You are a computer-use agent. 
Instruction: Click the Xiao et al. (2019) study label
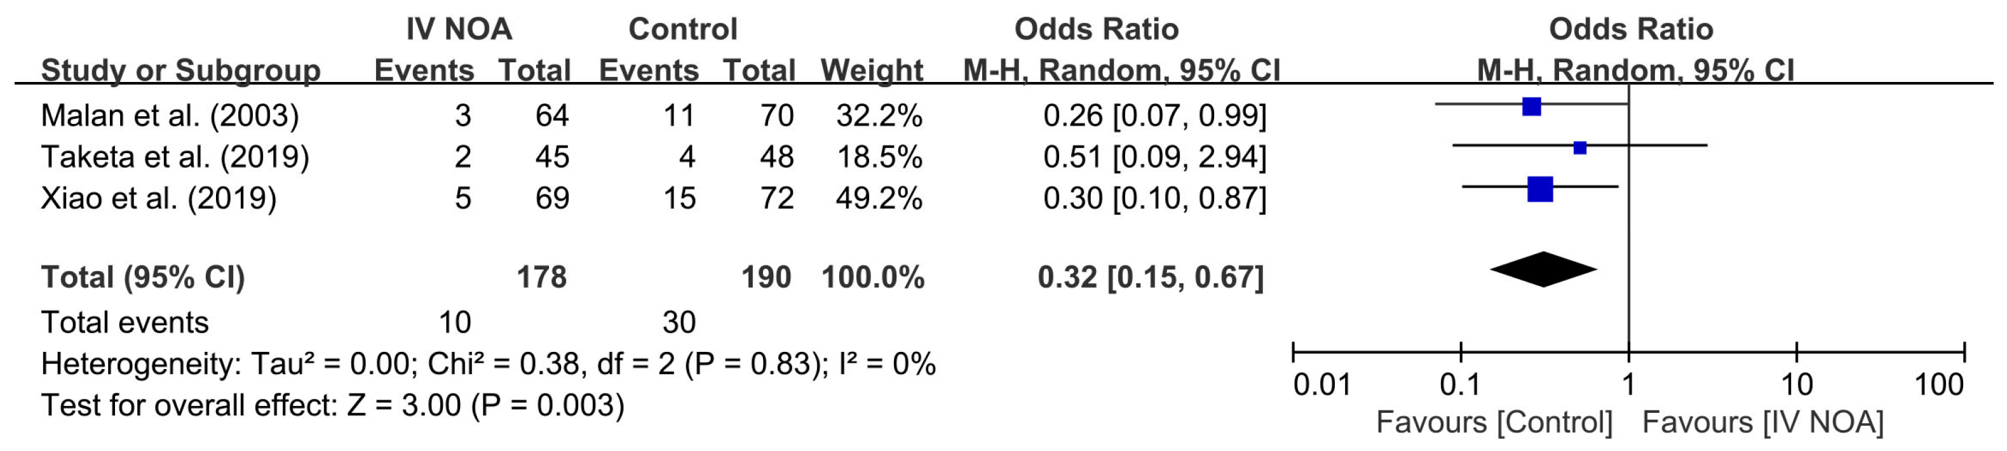click(158, 198)
